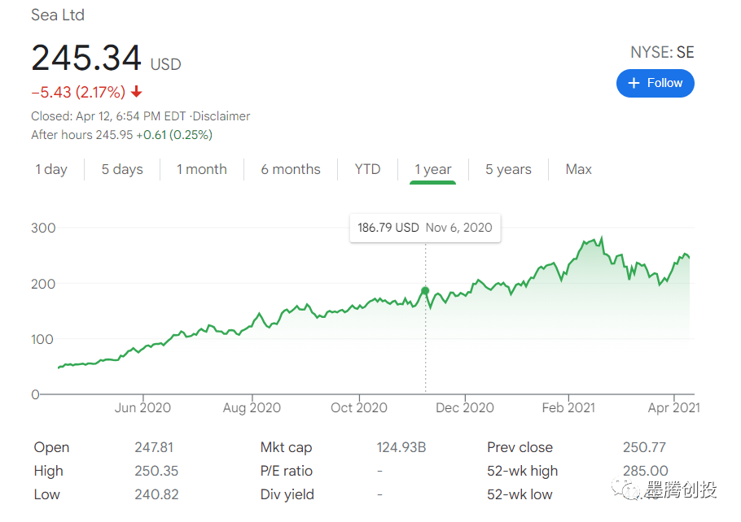Click the Mkt cap label
741x522 pixels.
(286, 447)
